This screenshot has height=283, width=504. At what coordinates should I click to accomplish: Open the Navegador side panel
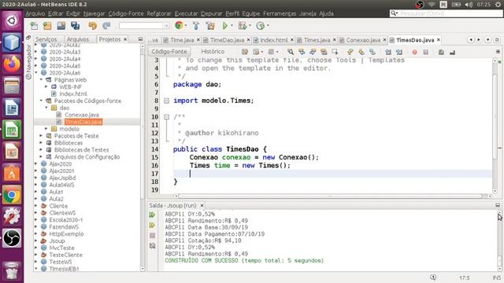click(28, 62)
